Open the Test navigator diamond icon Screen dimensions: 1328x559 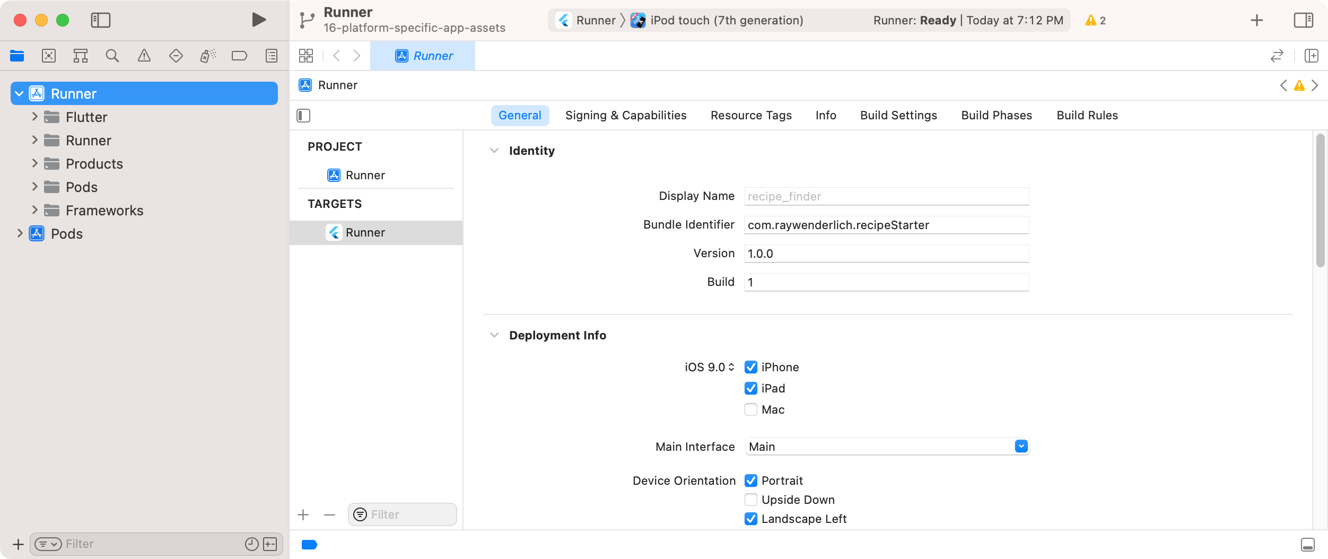176,56
